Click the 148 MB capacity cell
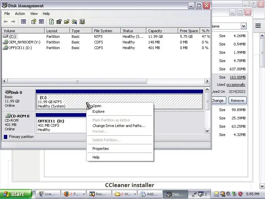The width and height of the screenshot is (265, 199). pyautogui.click(x=154, y=42)
